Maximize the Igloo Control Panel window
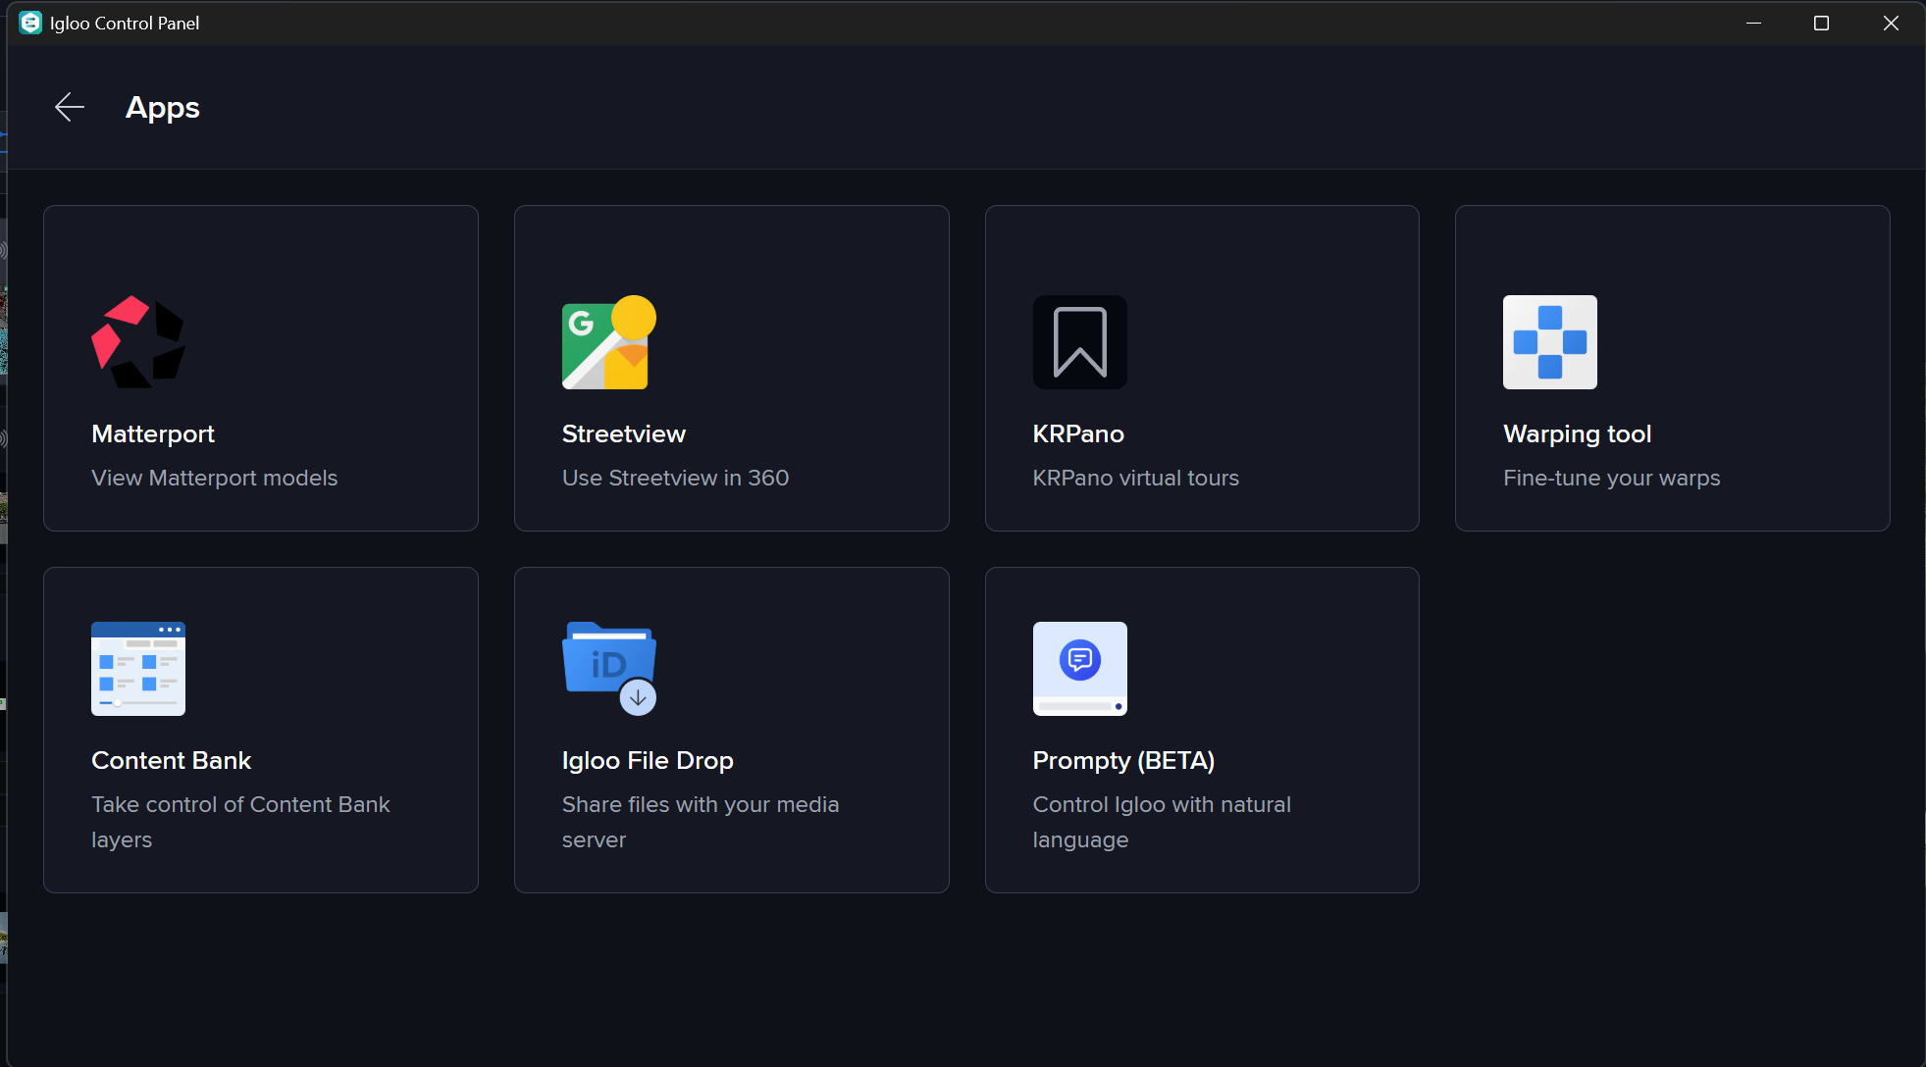The image size is (1926, 1067). point(1821,23)
